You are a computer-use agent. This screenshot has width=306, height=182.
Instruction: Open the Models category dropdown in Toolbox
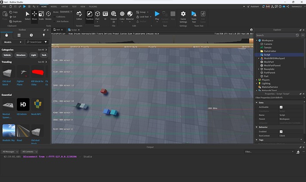tap(12, 42)
